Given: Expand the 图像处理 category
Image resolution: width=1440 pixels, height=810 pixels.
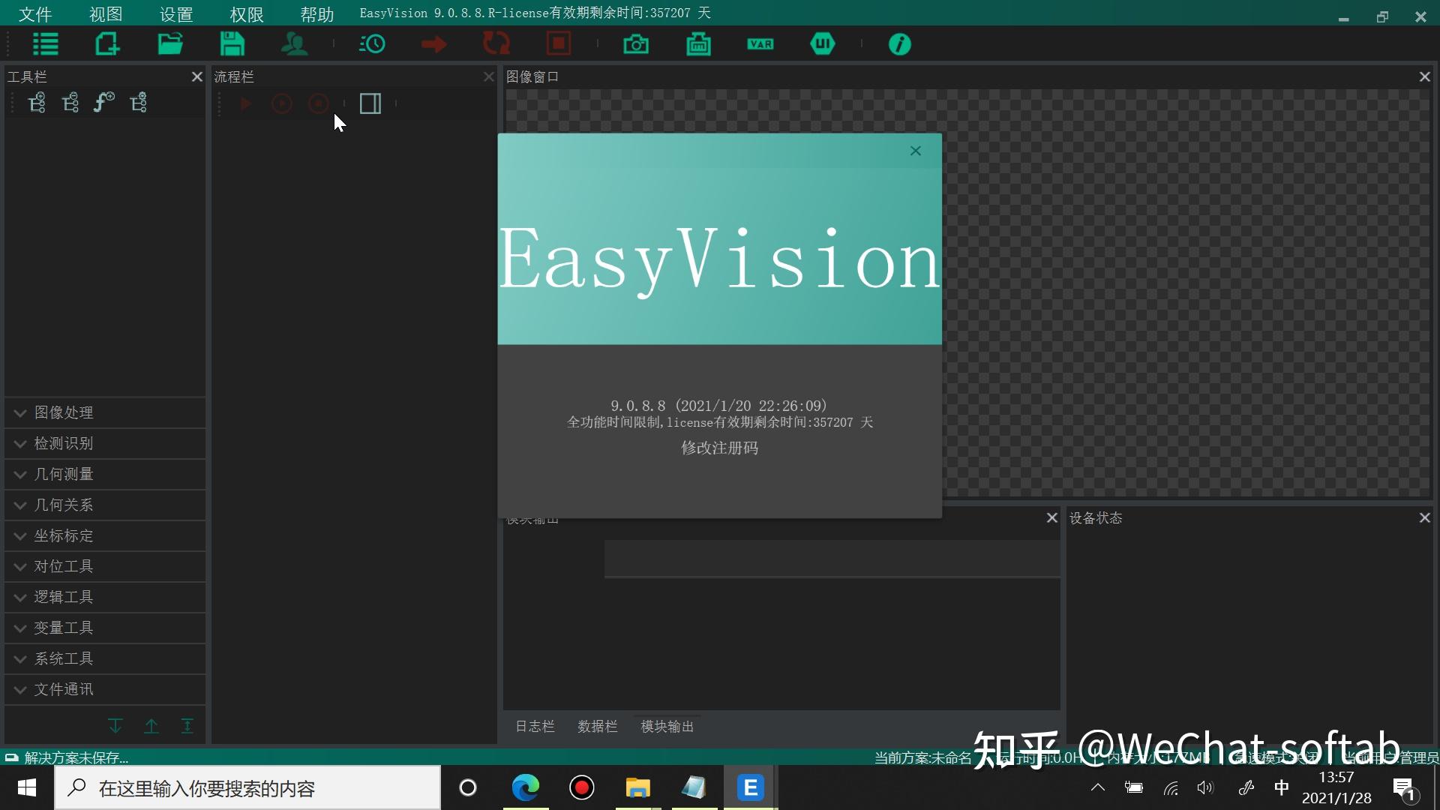Looking at the screenshot, I should click(x=62, y=412).
